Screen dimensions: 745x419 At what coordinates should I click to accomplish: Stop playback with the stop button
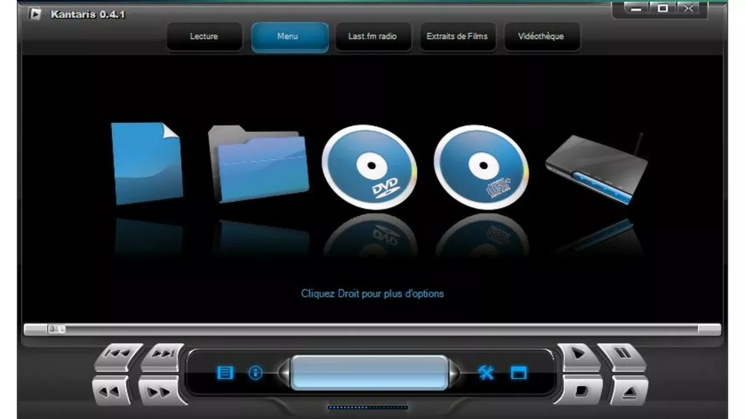pyautogui.click(x=580, y=391)
